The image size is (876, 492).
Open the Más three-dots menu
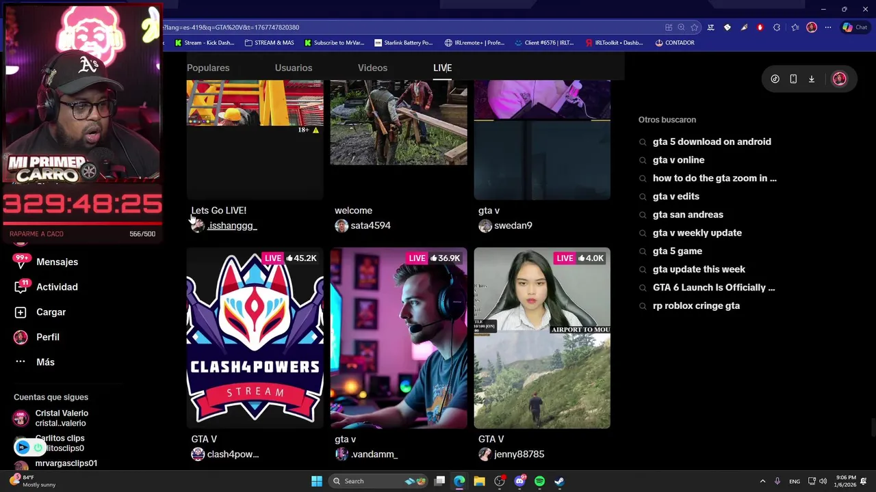tap(21, 362)
